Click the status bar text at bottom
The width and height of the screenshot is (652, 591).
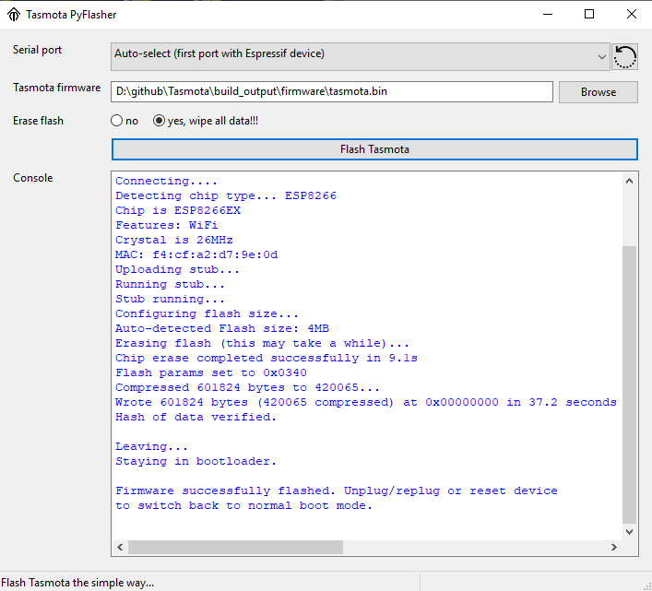tap(78, 582)
